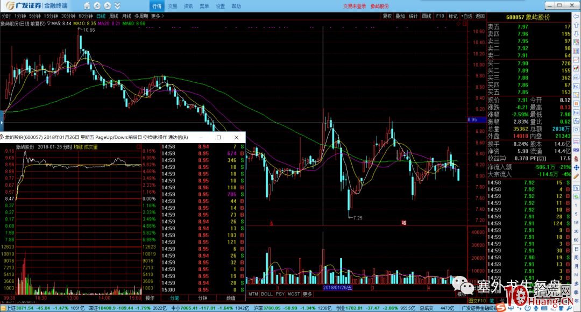The height and width of the screenshot is (312, 581).
Task: Select the PSY indicator tab
Action: pos(280,294)
